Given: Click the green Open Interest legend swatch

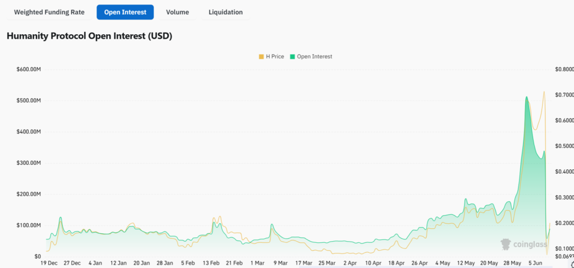Looking at the screenshot, I should tap(293, 57).
